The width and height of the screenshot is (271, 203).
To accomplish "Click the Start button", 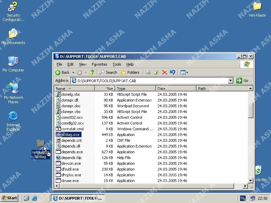I will pyautogui.click(x=9, y=198).
